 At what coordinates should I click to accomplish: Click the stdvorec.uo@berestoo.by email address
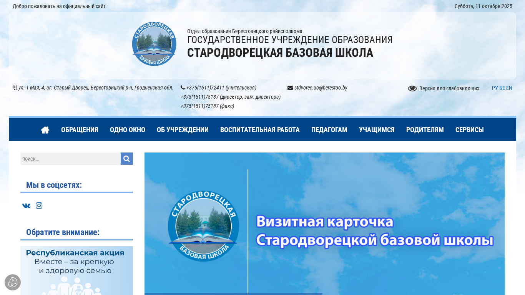(321, 88)
